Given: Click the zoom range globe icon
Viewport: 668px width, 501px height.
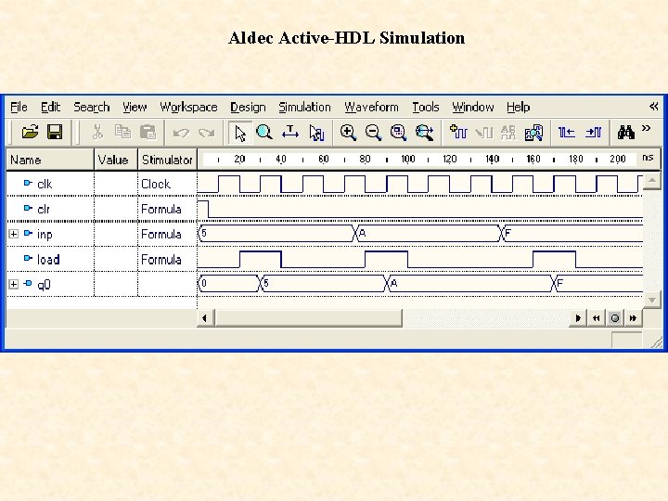Looking at the screenshot, I should pos(424,133).
